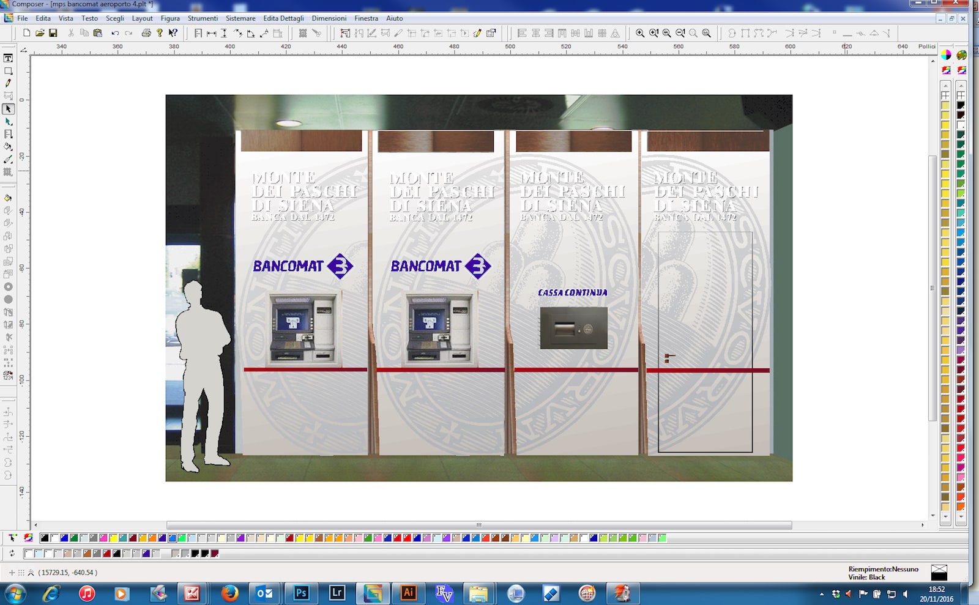Open the File menu

[23, 18]
